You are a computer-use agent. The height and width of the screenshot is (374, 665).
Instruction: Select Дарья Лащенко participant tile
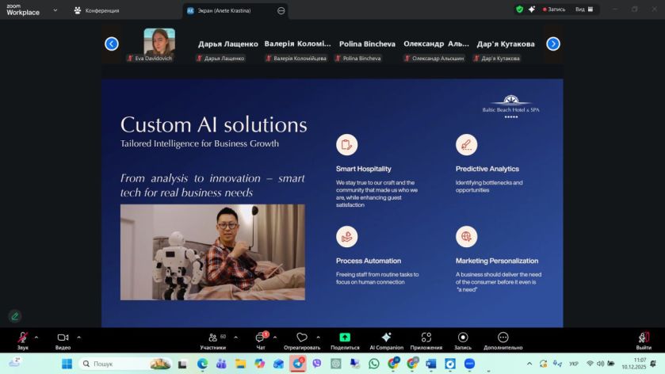227,44
